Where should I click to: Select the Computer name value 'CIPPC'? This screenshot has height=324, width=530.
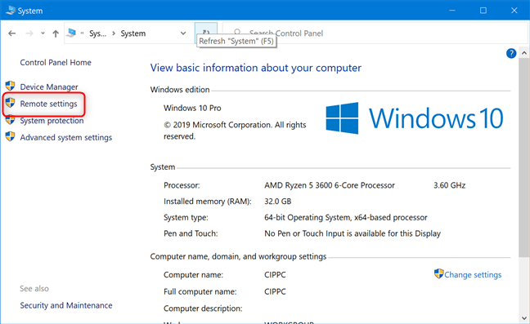coord(275,275)
